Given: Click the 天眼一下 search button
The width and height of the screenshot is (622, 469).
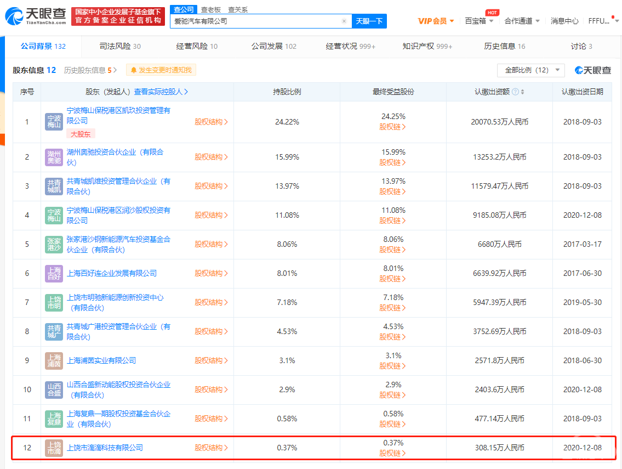Looking at the screenshot, I should (x=369, y=21).
